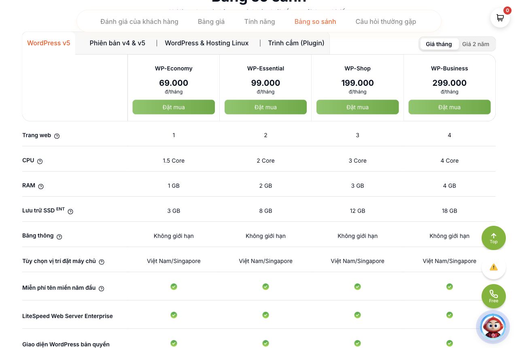518x348 pixels.
Task: Click the 69.000 price
Action: coord(174,83)
